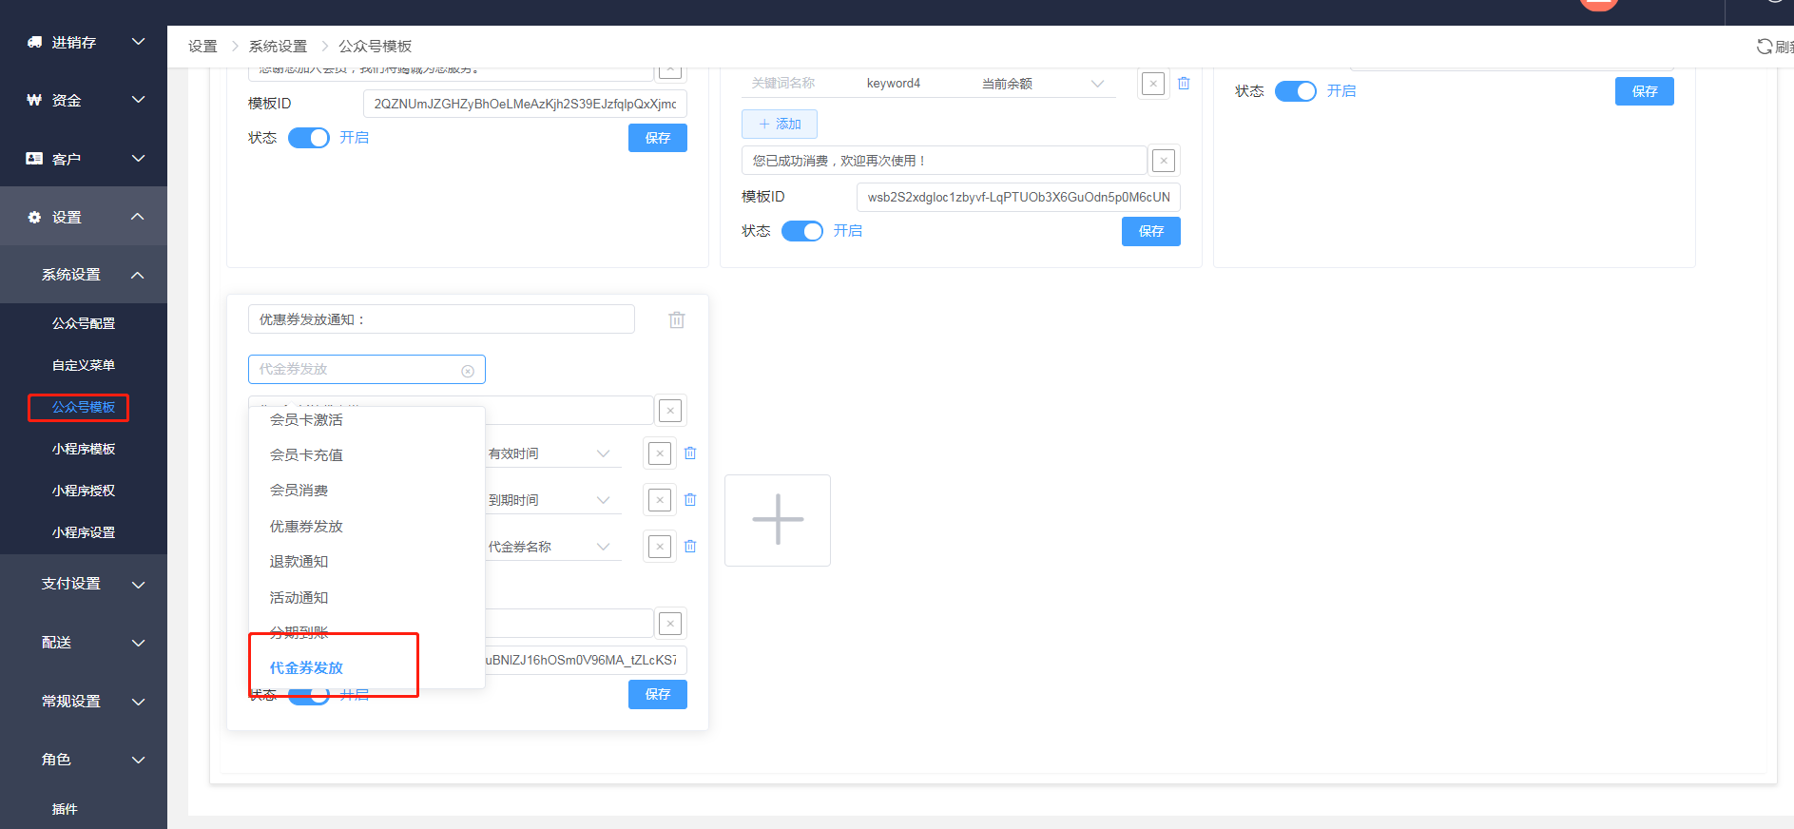Click trash icon on 有效时间 row
Viewport: 1794px width, 829px height.
point(690,453)
